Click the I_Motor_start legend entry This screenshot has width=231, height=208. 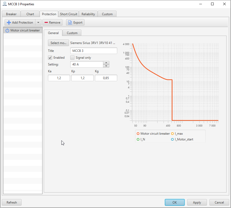[x=182, y=139]
